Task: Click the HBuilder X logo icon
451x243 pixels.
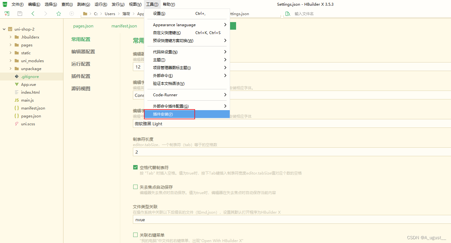Action: [5, 4]
